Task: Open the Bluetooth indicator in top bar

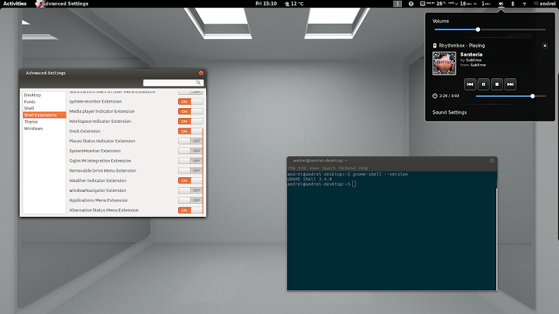Action: [x=512, y=4]
